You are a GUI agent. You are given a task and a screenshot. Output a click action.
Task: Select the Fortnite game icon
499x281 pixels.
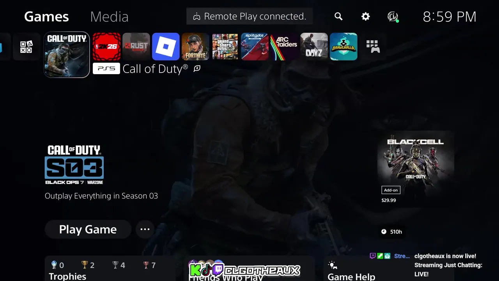point(195,46)
